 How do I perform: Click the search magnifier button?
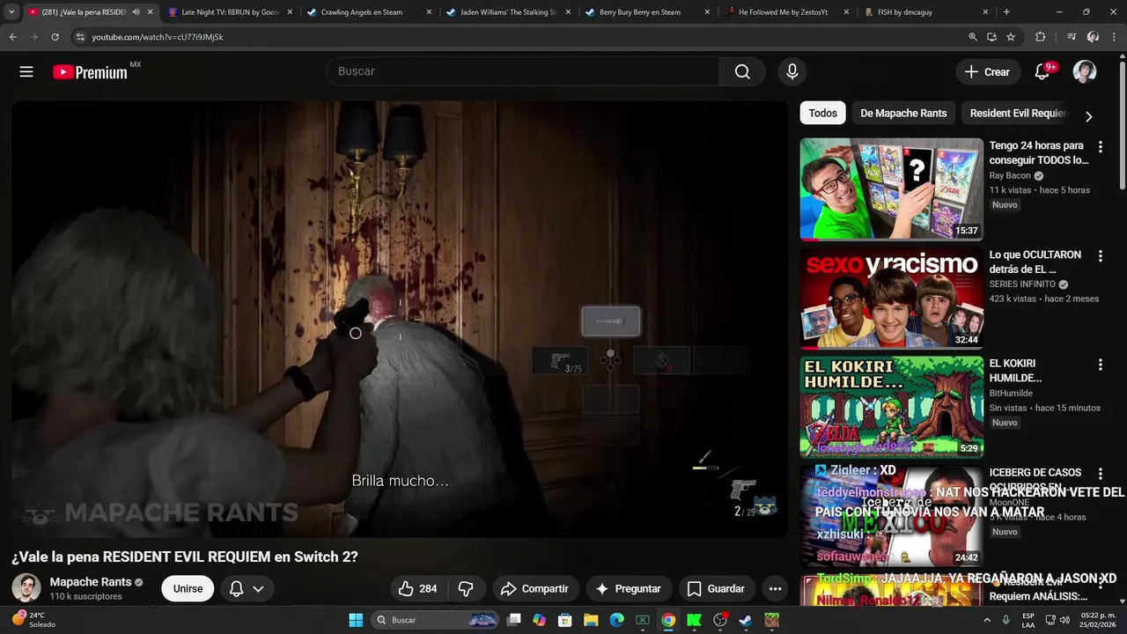[742, 71]
